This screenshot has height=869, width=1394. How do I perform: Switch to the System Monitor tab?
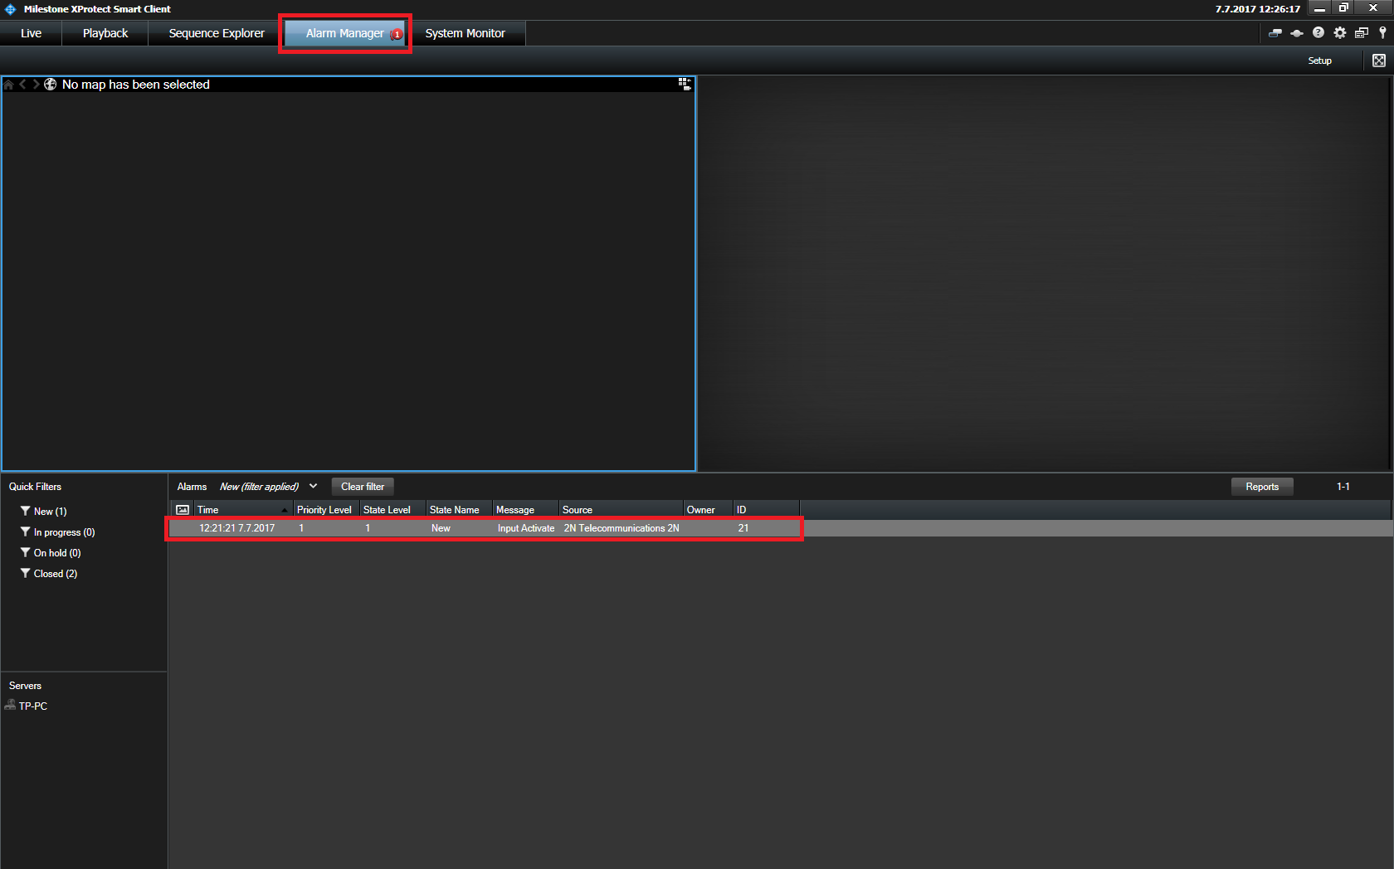[x=465, y=33]
